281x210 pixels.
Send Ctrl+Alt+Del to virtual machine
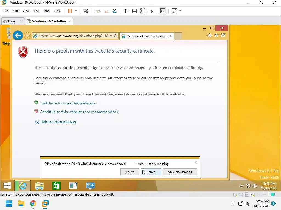click(x=86, y=11)
